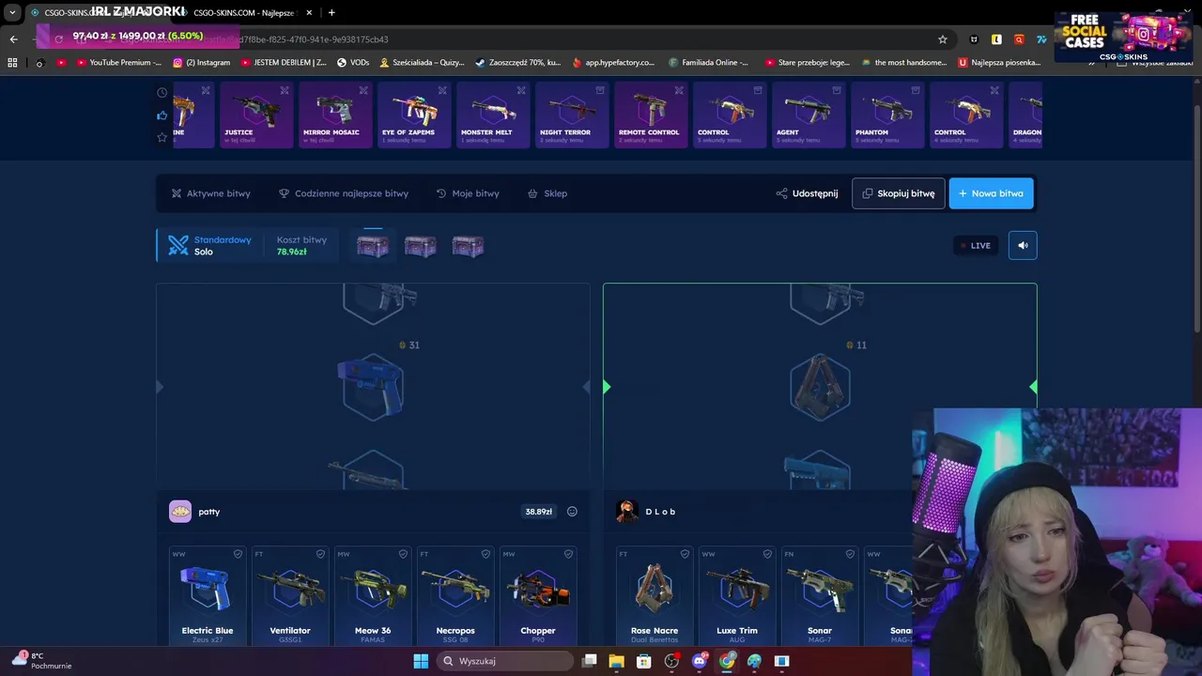Image resolution: width=1202 pixels, height=676 pixels.
Task: Open the Moje bitwy tab
Action: click(x=468, y=193)
